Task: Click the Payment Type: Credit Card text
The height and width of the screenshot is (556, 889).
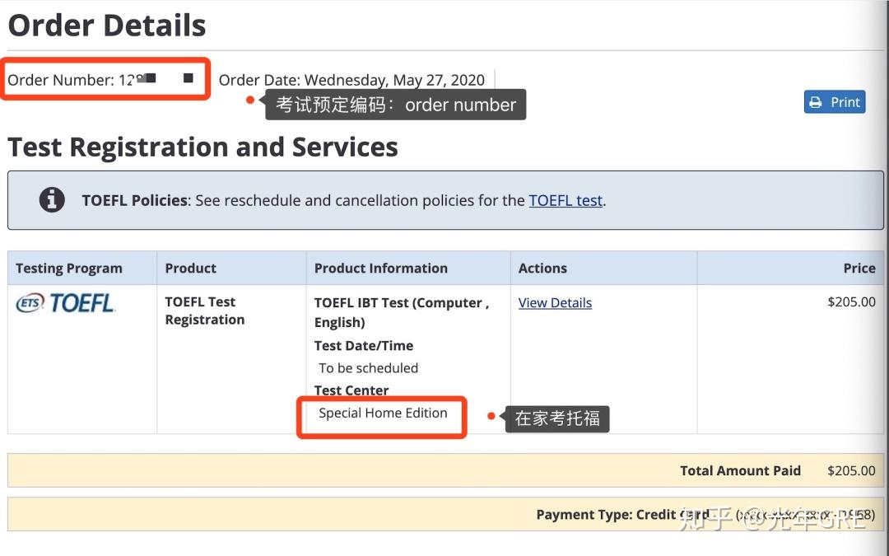Action: point(622,515)
